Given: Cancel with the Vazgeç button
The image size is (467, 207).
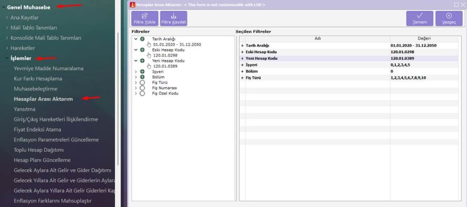Looking at the screenshot, I should point(449,19).
